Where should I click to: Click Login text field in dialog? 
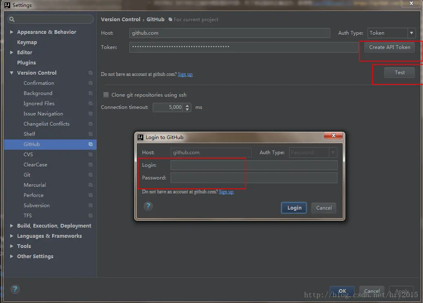click(x=254, y=165)
